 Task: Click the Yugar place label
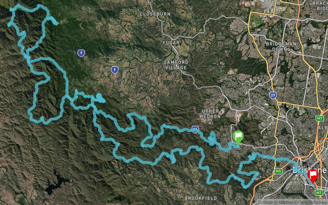pos(171,43)
